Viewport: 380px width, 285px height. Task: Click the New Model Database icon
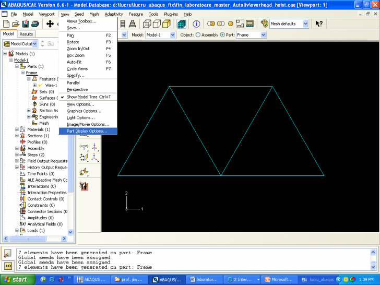tap(6, 24)
